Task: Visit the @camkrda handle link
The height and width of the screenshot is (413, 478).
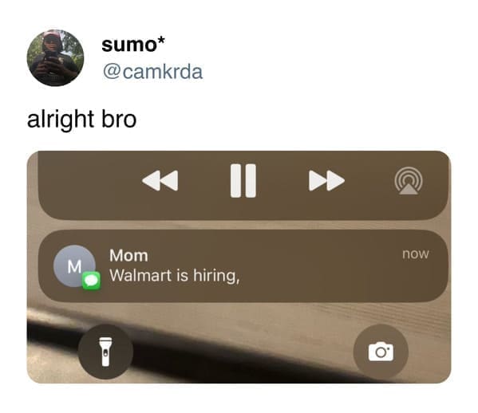Action: [x=152, y=72]
